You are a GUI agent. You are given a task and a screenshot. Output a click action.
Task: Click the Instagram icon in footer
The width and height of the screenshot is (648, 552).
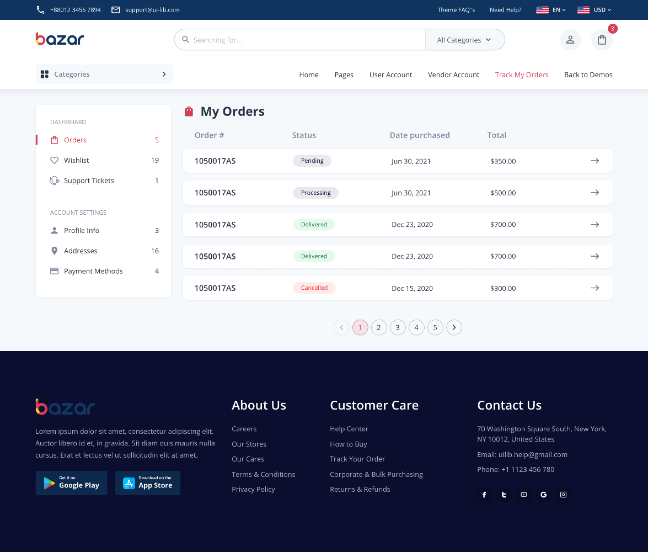pos(563,495)
